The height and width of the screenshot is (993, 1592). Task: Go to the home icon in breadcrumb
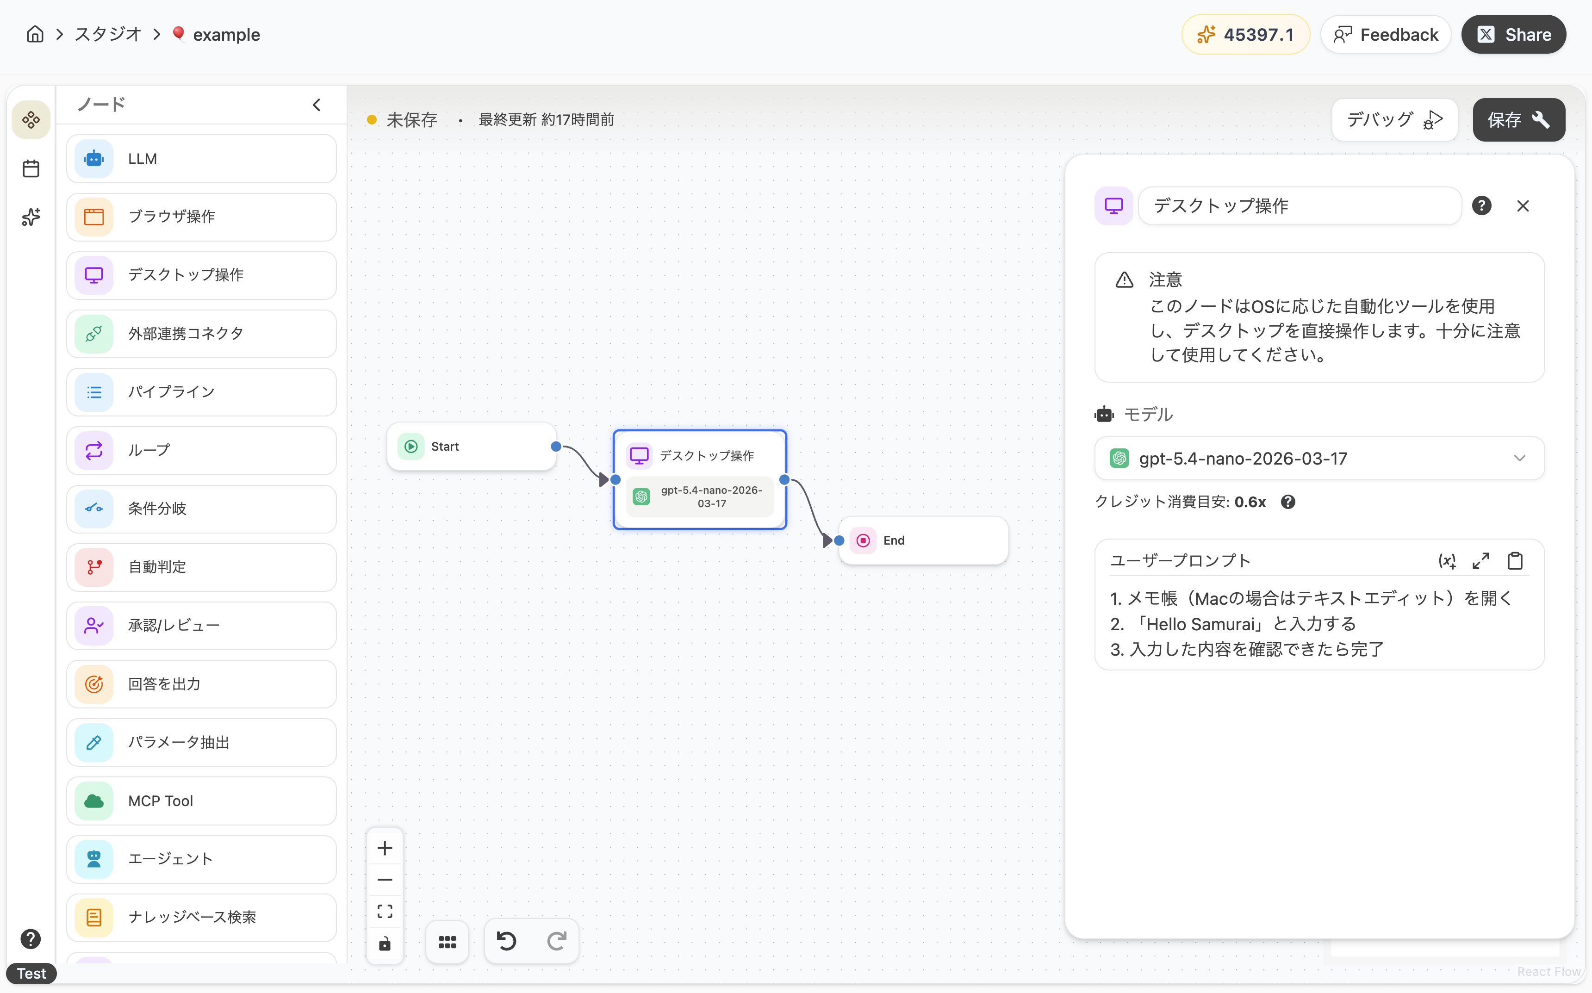(35, 34)
